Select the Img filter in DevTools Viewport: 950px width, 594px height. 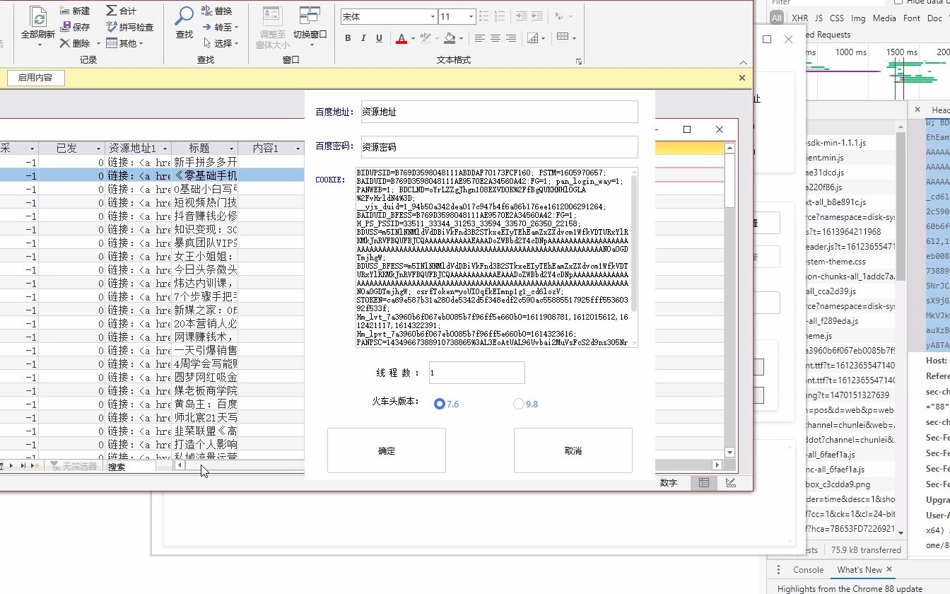[858, 18]
